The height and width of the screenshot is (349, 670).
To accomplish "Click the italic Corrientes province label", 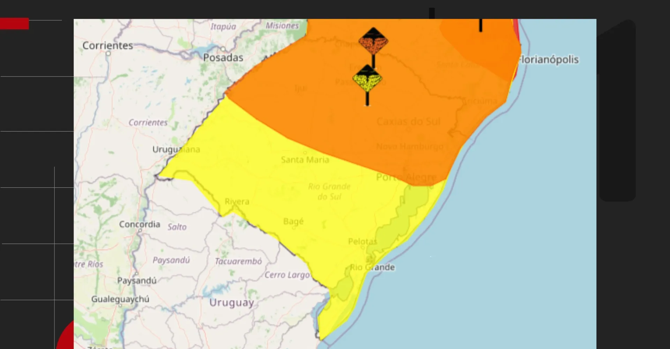I will coord(148,122).
